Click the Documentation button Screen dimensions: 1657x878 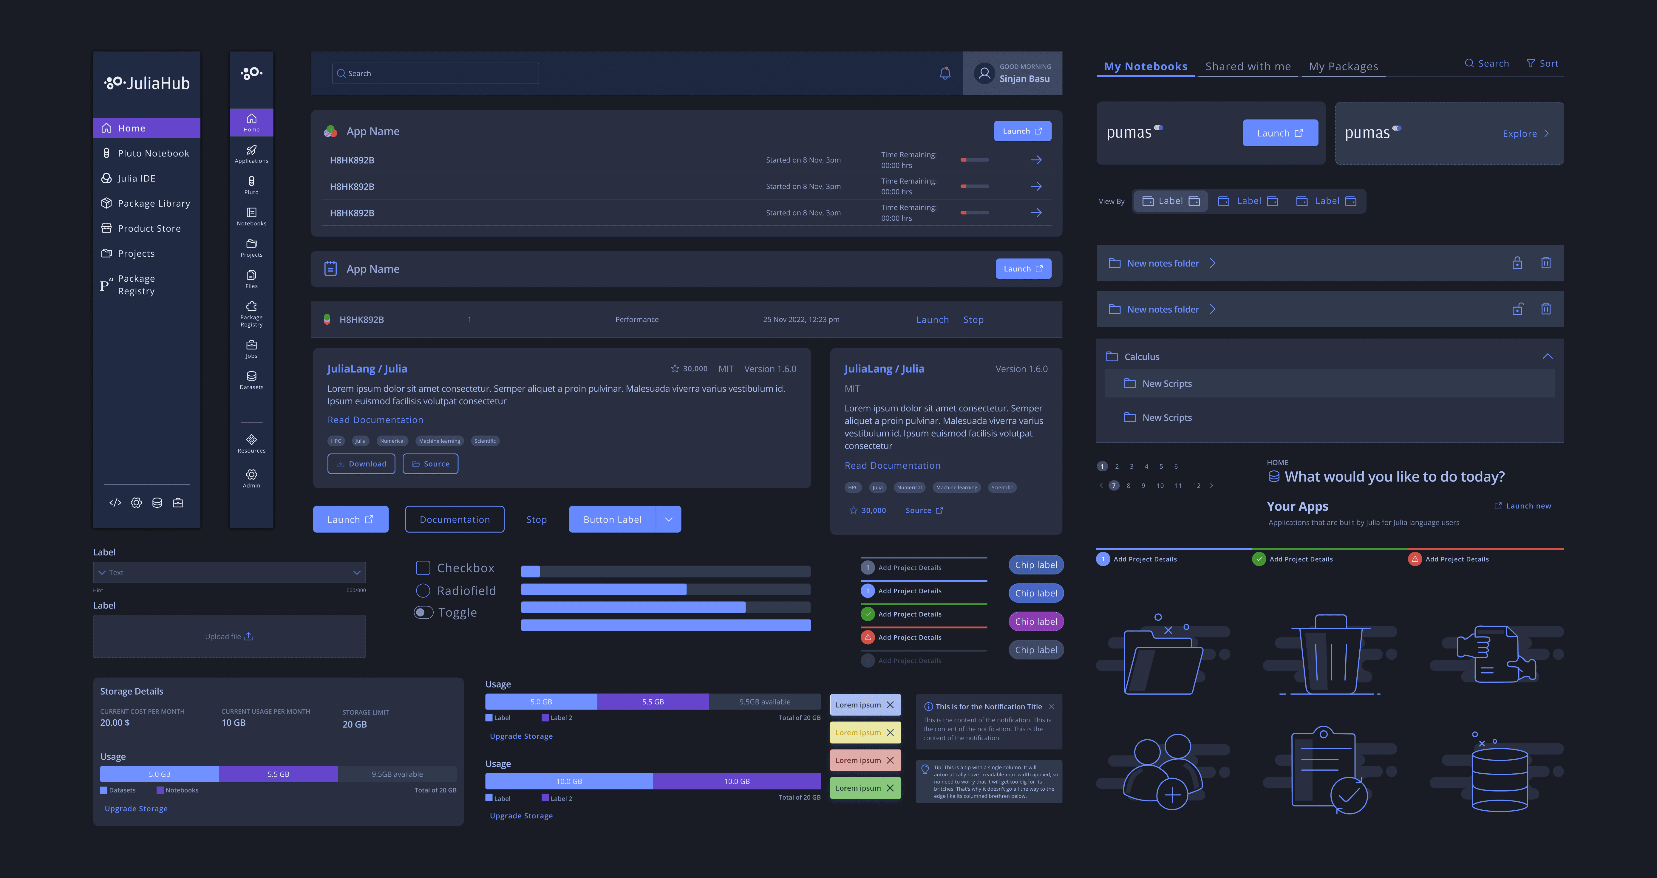click(x=454, y=520)
